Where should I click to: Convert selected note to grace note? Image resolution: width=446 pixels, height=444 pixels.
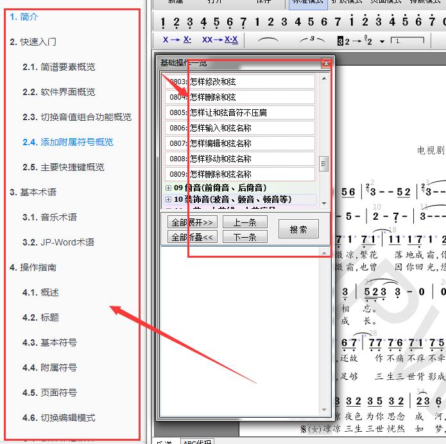[x=355, y=41]
